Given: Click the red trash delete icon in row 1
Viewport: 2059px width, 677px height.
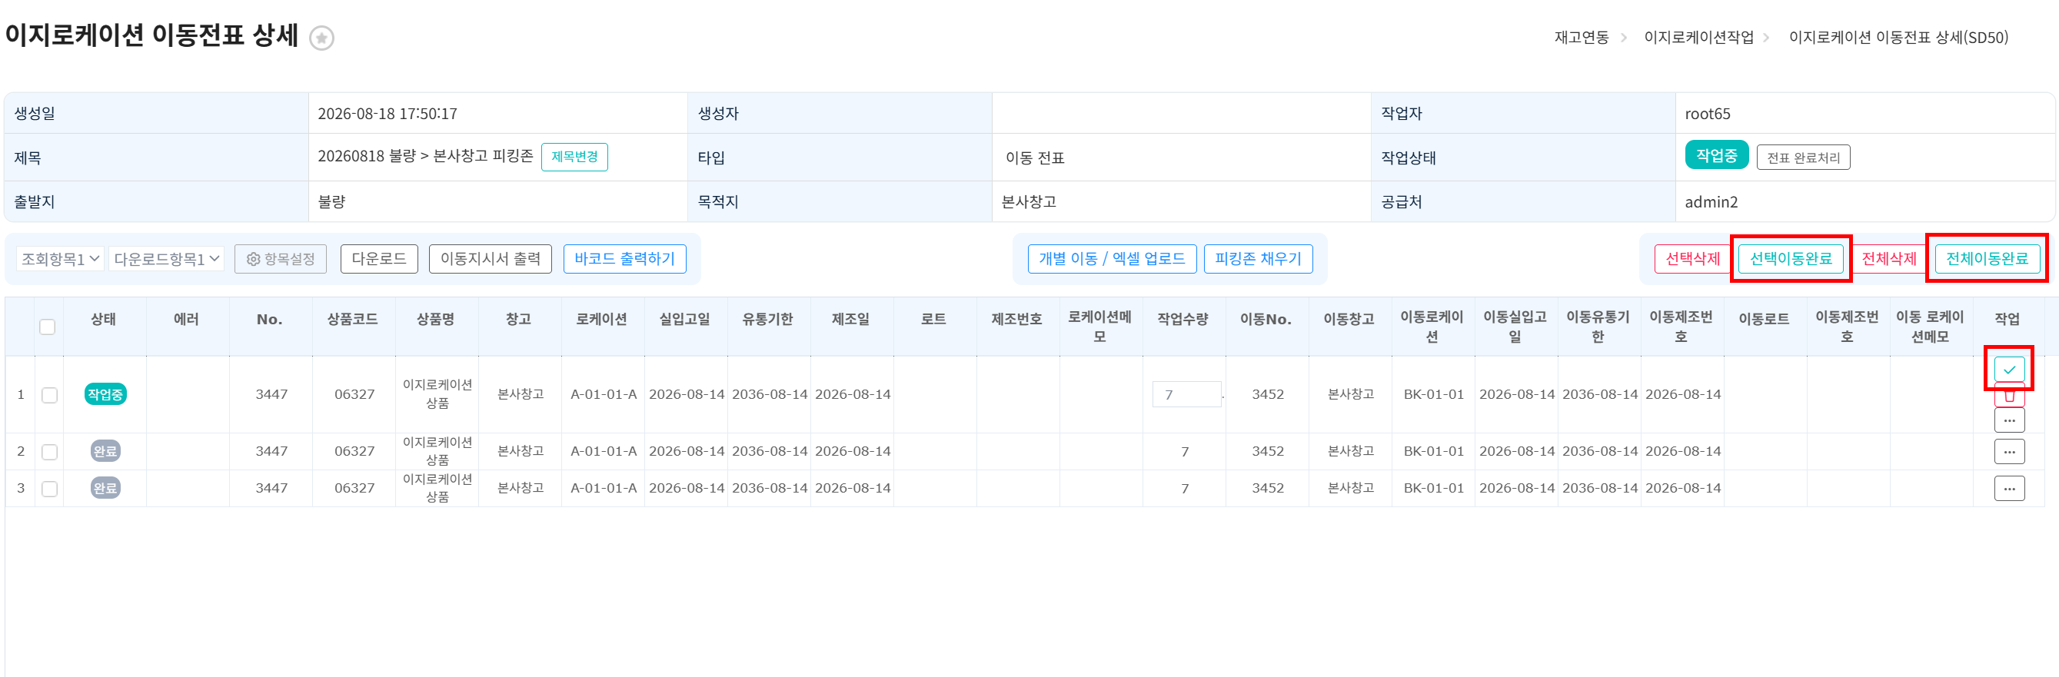Looking at the screenshot, I should click(x=2009, y=395).
